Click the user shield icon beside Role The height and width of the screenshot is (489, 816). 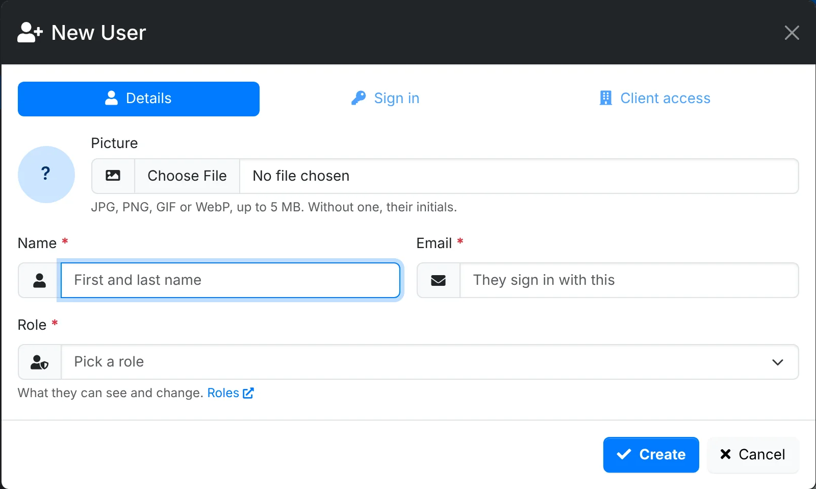tap(39, 362)
